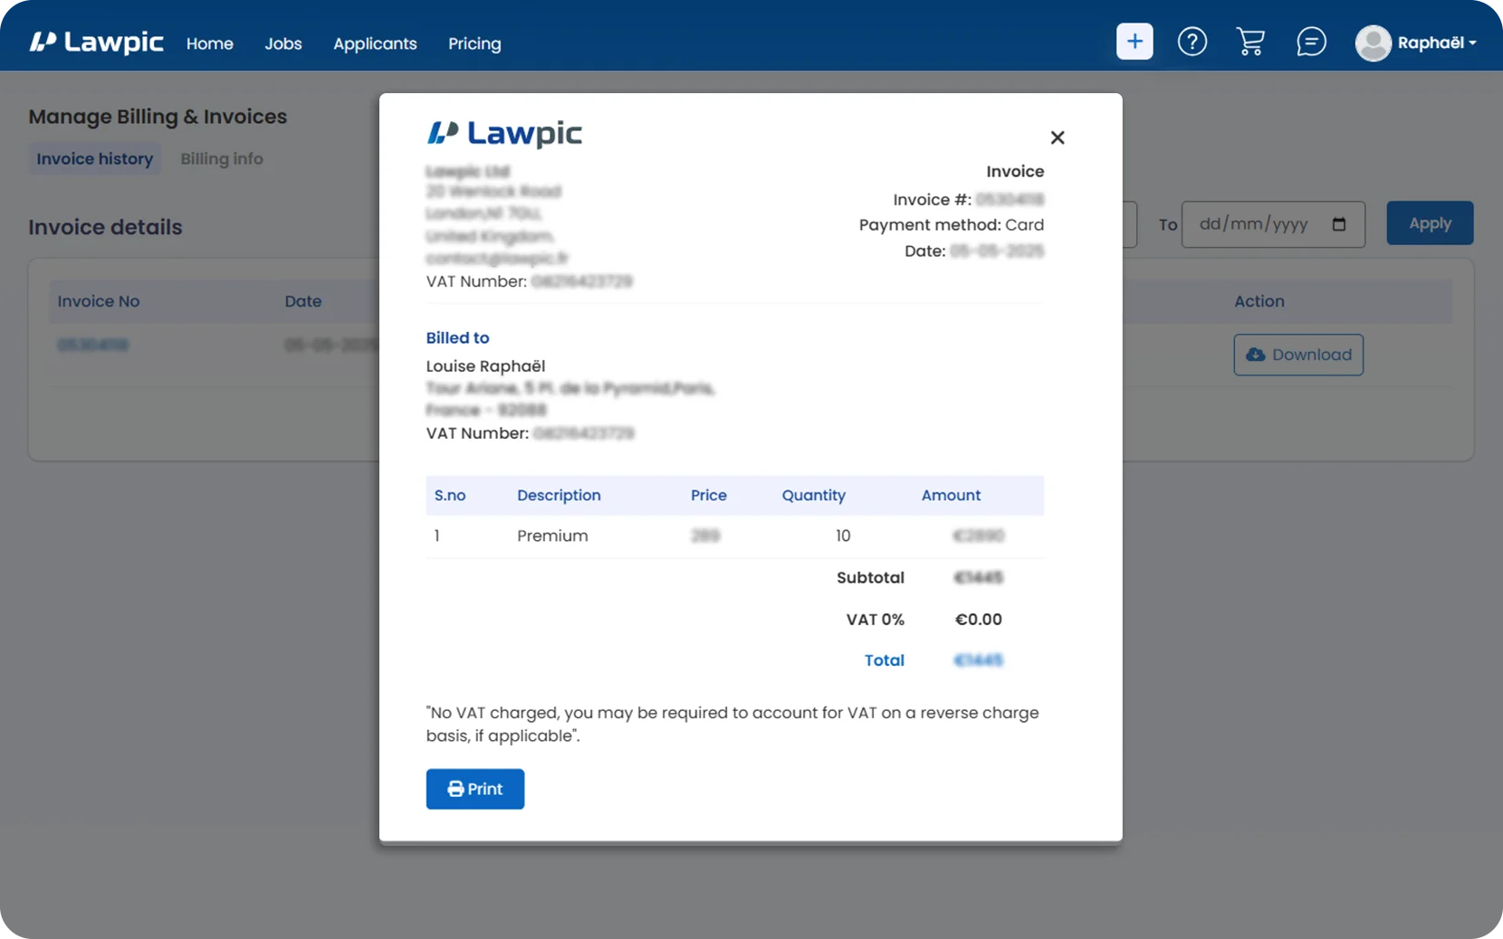The width and height of the screenshot is (1503, 939).
Task: Open the Jobs menu item
Action: [x=283, y=43]
